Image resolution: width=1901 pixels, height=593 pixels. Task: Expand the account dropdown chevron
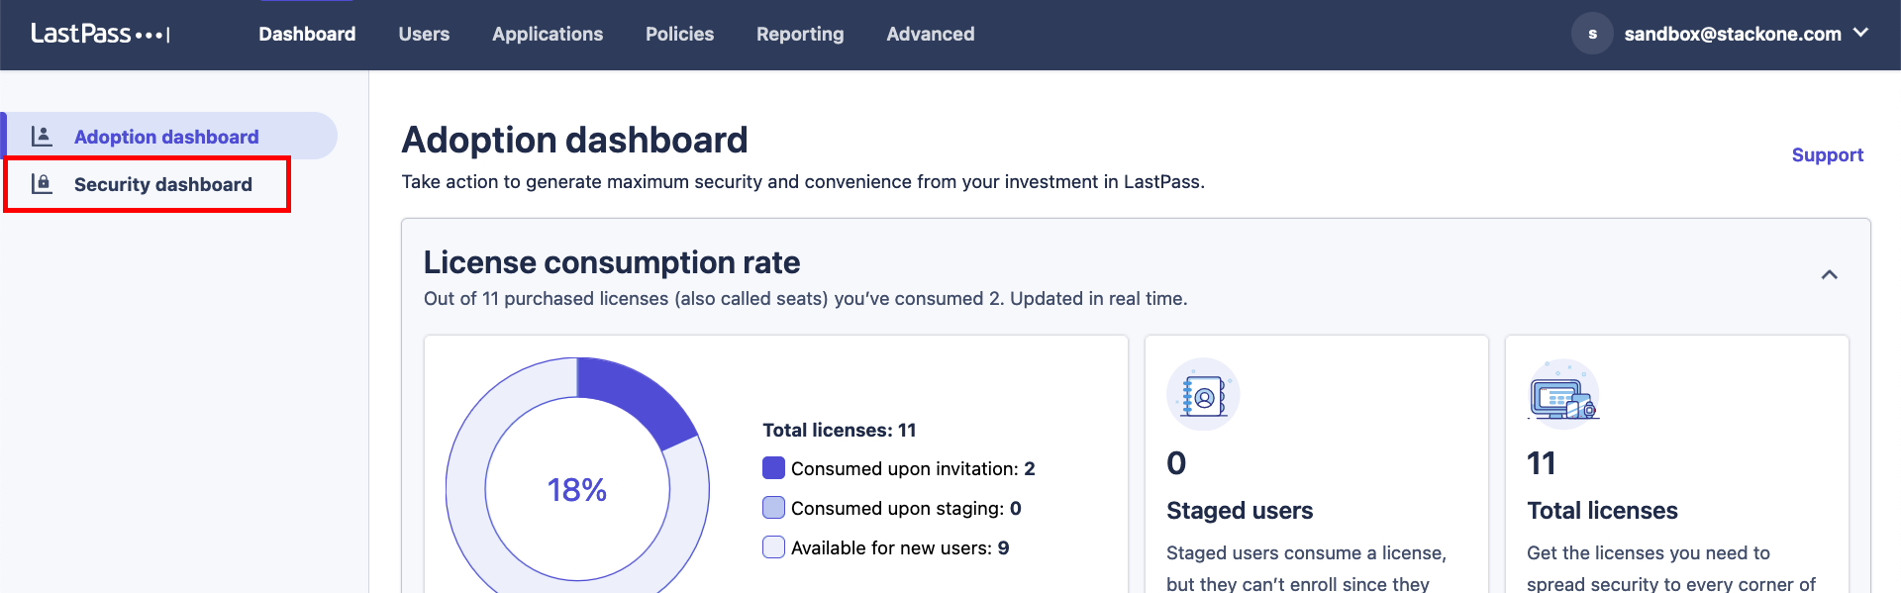pyautogui.click(x=1860, y=33)
